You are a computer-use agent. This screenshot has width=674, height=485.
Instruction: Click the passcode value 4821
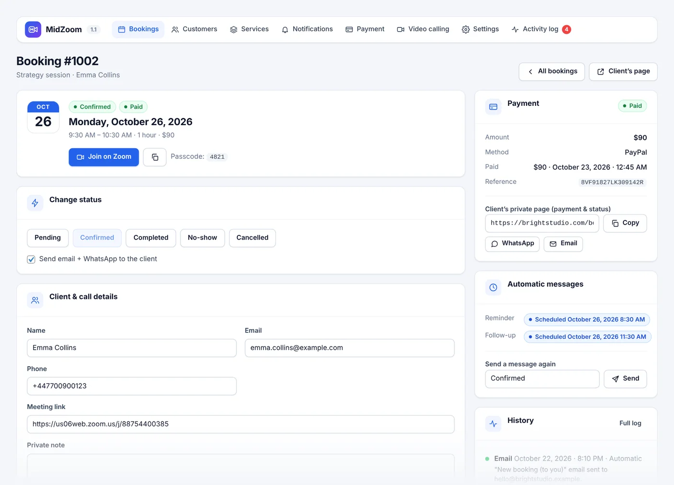(x=217, y=157)
